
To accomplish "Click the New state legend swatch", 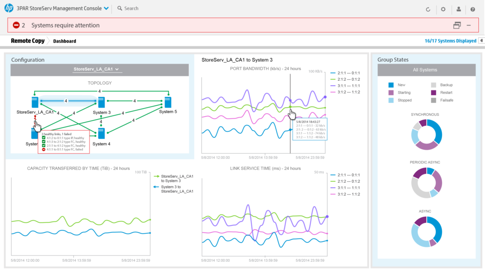I will pyautogui.click(x=391, y=85).
